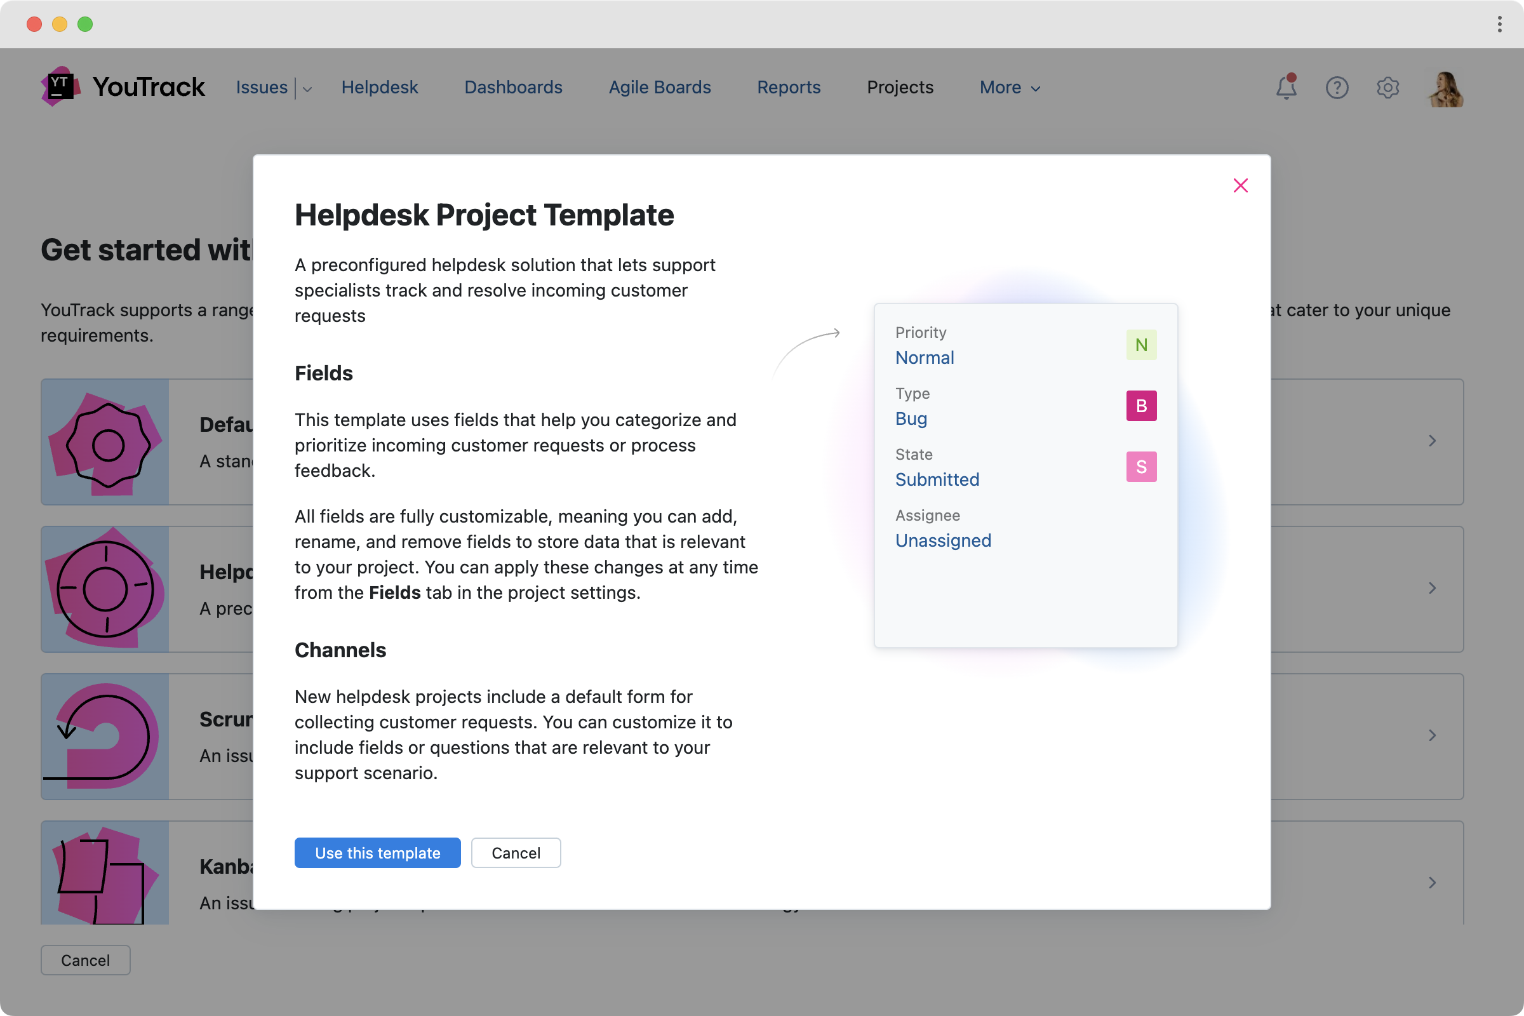This screenshot has height=1016, width=1524.
Task: Open the notifications bell
Action: [x=1287, y=88]
